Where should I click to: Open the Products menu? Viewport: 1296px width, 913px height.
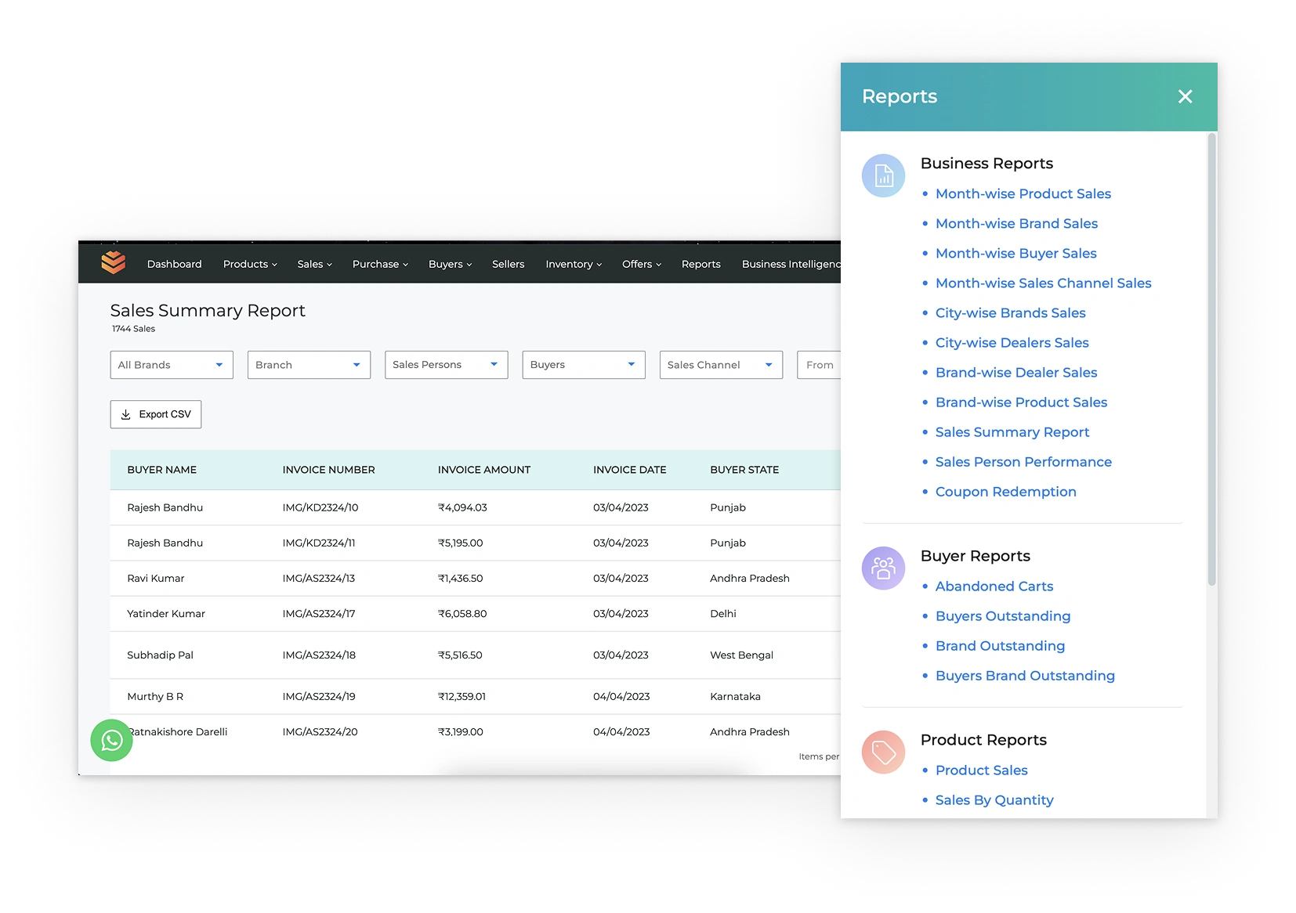tap(250, 264)
